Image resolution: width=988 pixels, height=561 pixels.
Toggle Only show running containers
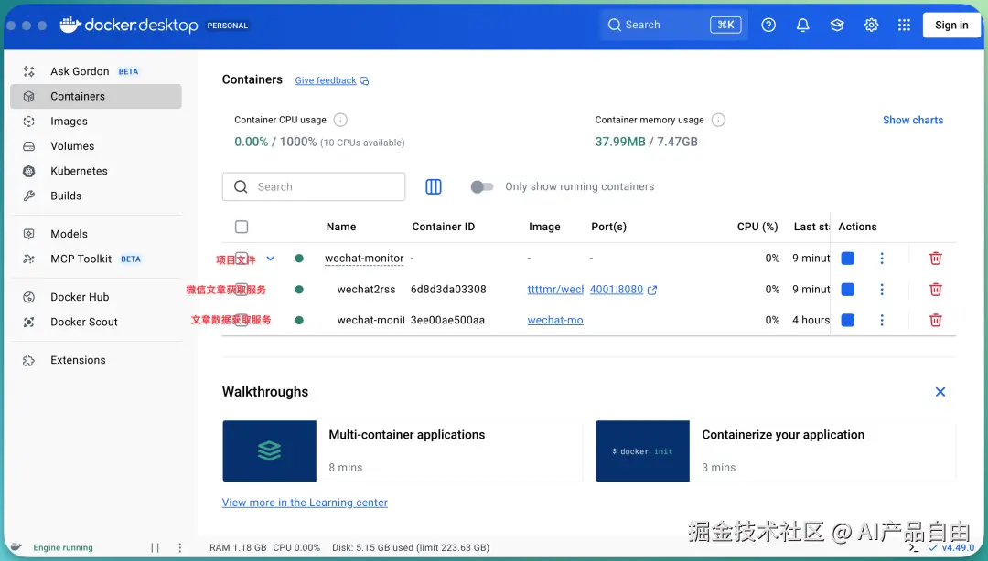coord(482,187)
